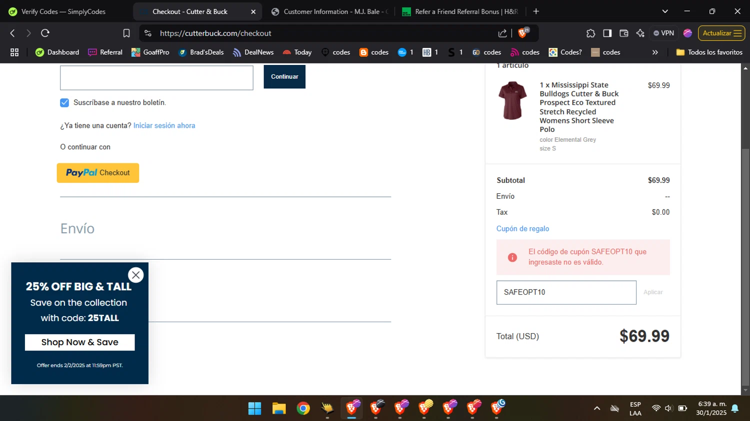Open the Referral bookmark
The image size is (750, 421).
[x=105, y=52]
